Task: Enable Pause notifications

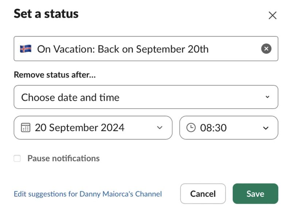Action: click(17, 158)
